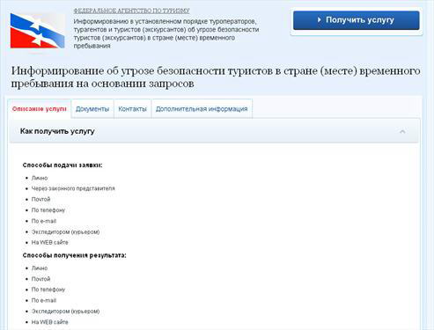
Task: Click the Через законного представителя item
Action: [73, 188]
